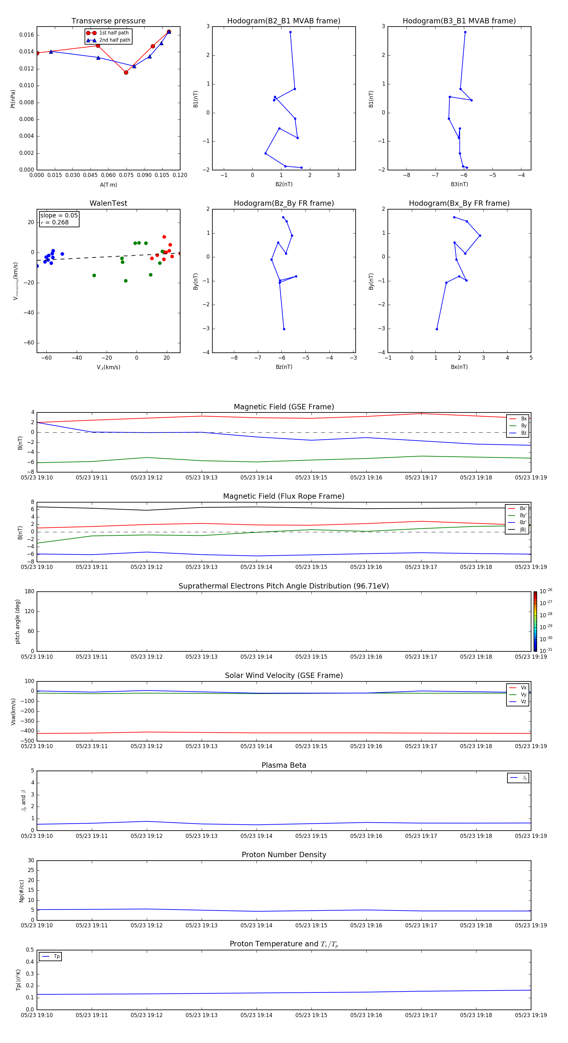Click the Magnetic Field (Flux Rope Frame) title

pos(284,497)
